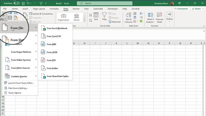Choose From XML
Viewport: 206px width, 116px height.
point(55,44)
